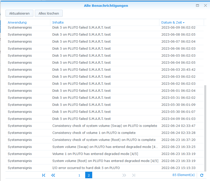This screenshot has height=181, width=210.
Task: Click the Alles löschen button
Action: tap(49, 13)
